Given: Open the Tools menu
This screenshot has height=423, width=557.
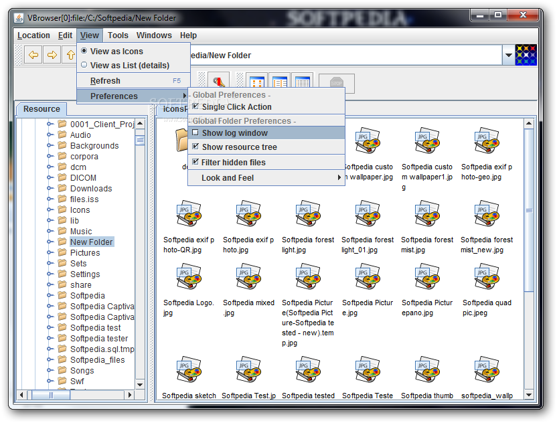Looking at the screenshot, I should [x=118, y=35].
